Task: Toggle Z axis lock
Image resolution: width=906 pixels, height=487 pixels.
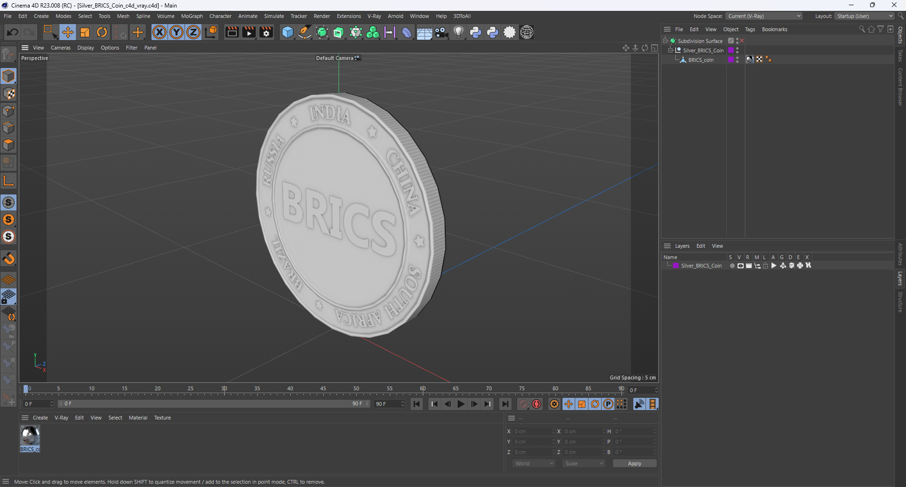Action: (x=193, y=32)
